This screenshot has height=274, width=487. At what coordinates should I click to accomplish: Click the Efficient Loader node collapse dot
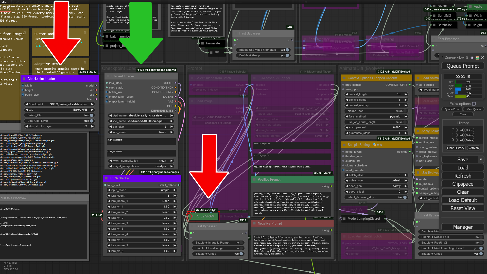(108, 76)
